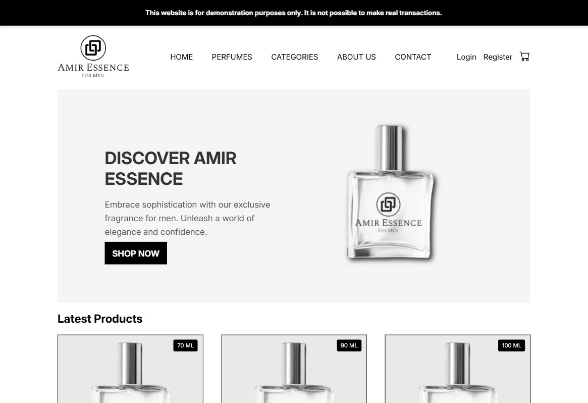Click the 100 ML size badge

[511, 345]
